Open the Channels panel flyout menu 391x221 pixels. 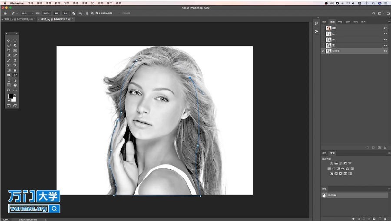click(x=389, y=22)
